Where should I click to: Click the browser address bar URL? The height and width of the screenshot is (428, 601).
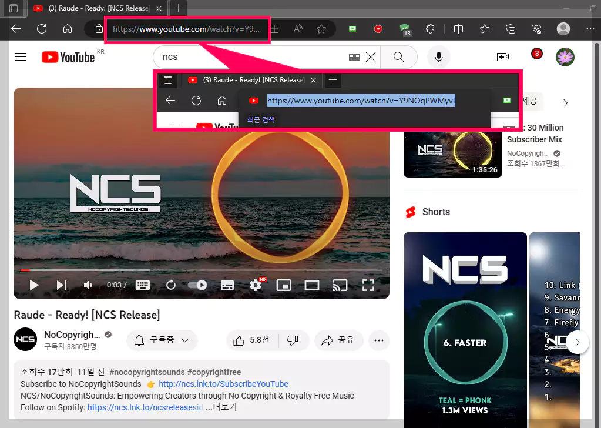(x=186, y=29)
